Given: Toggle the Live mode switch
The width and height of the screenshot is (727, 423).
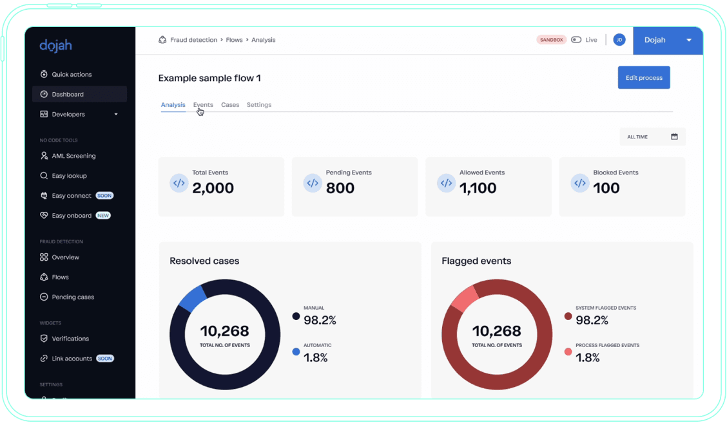Looking at the screenshot, I should [576, 40].
